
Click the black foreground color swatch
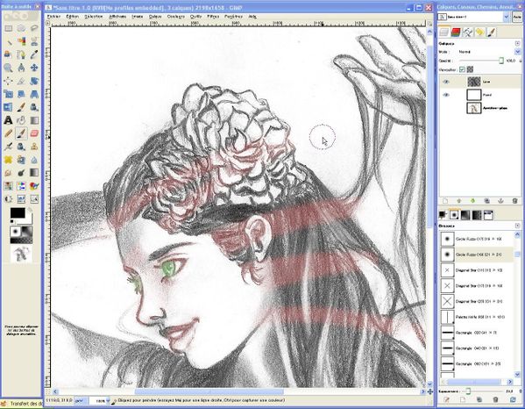[18, 213]
